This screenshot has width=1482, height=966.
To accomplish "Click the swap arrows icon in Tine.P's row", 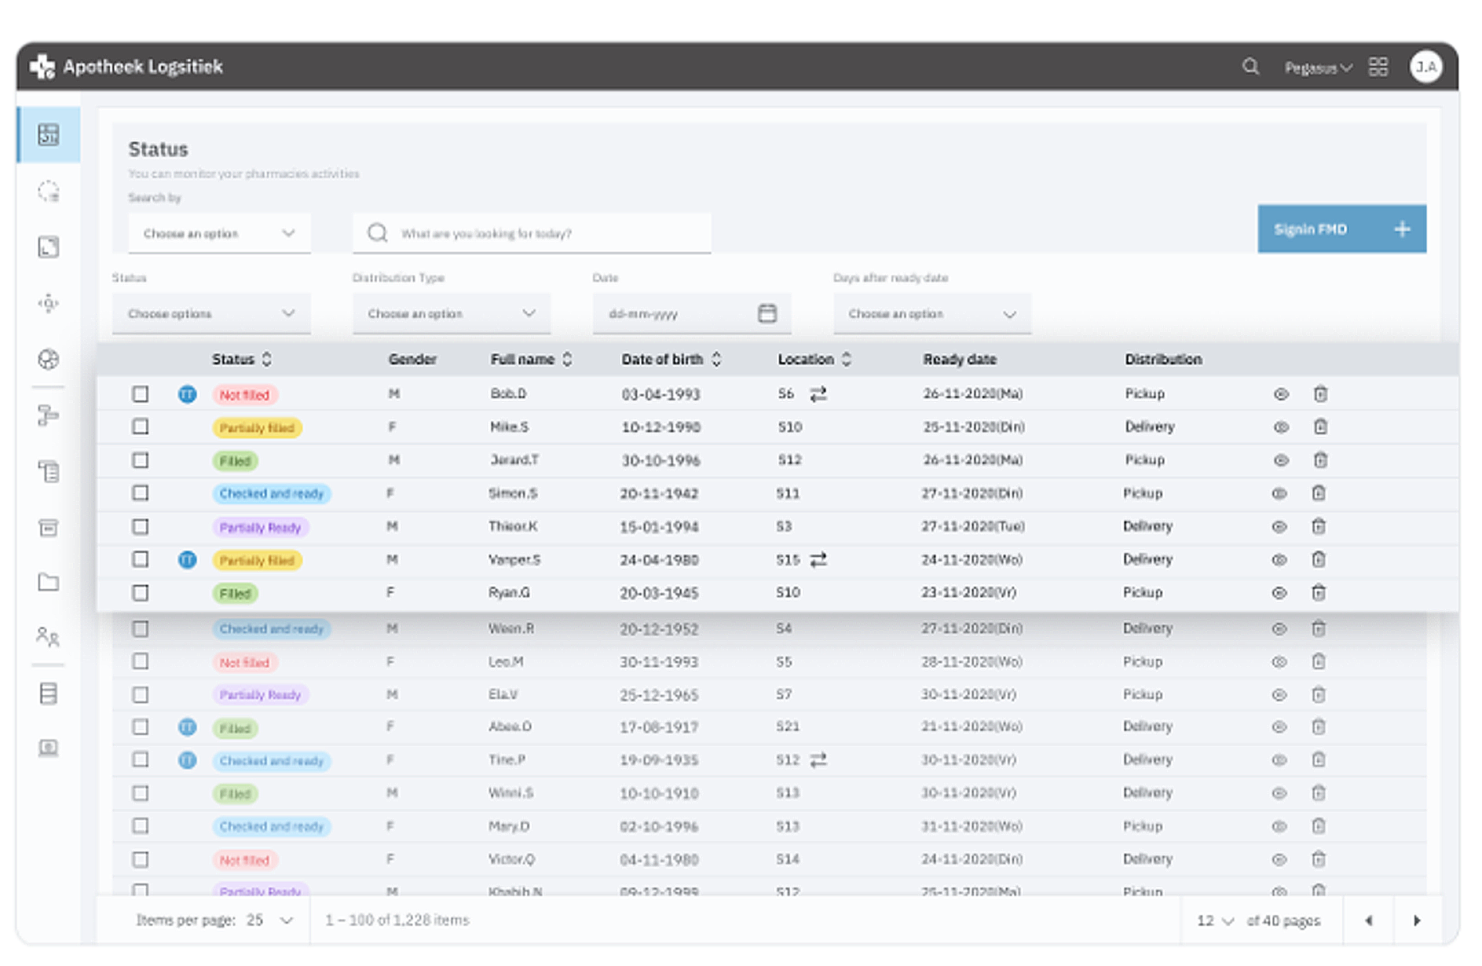I will pyautogui.click(x=818, y=760).
